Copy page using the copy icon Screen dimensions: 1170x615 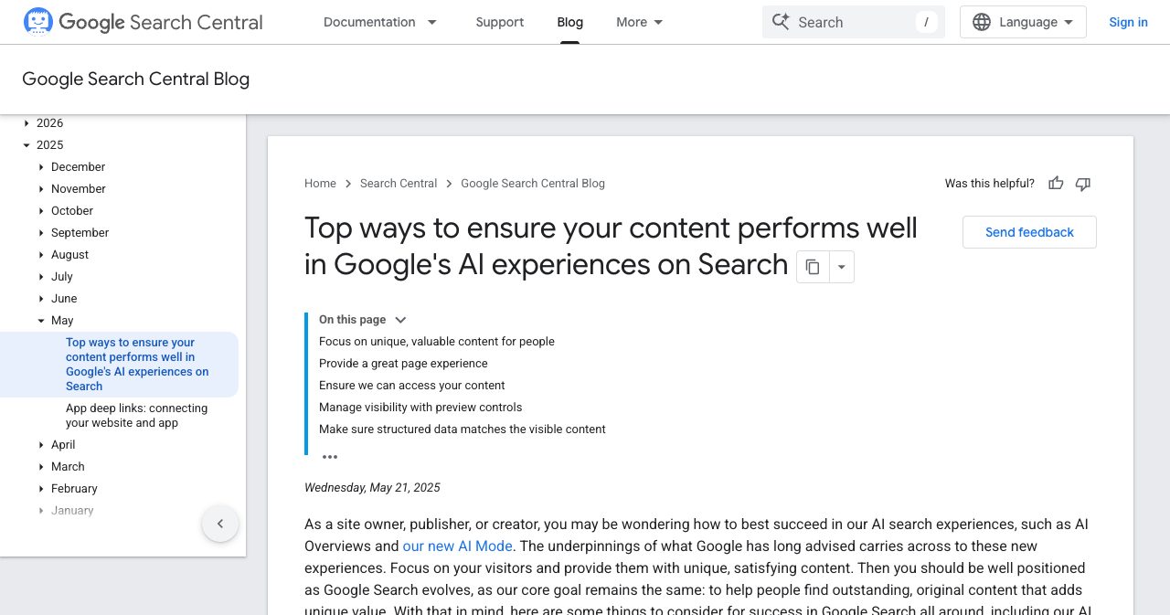tap(813, 267)
